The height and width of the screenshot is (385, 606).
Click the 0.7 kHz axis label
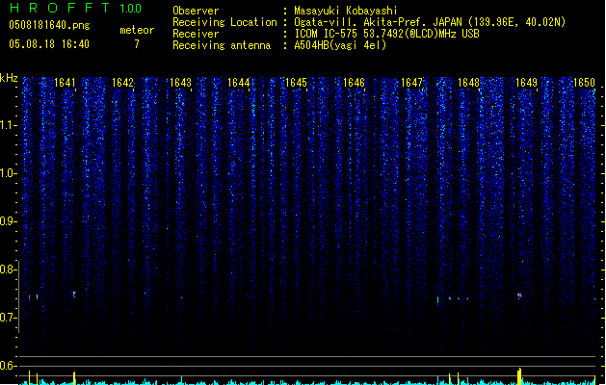8,318
